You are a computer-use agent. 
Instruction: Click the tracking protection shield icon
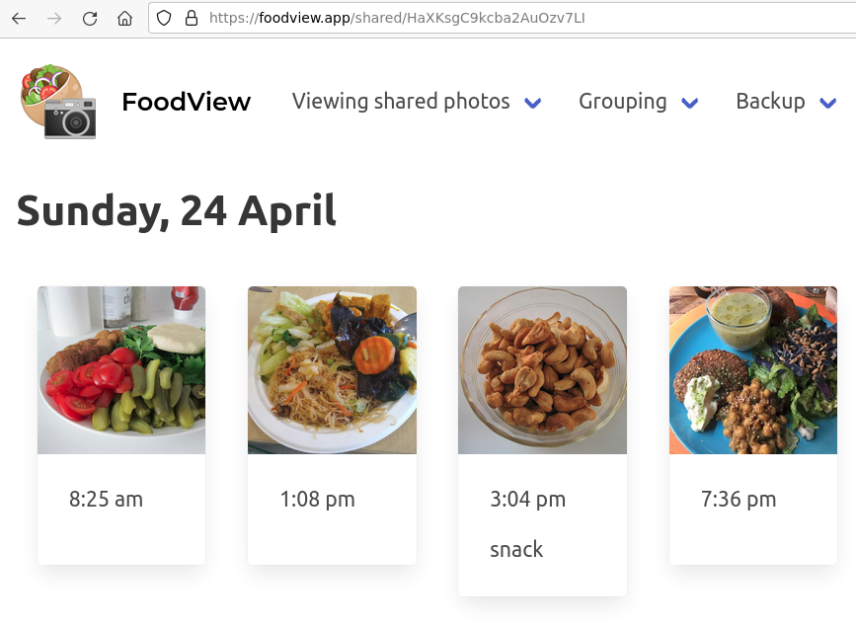[x=164, y=17]
